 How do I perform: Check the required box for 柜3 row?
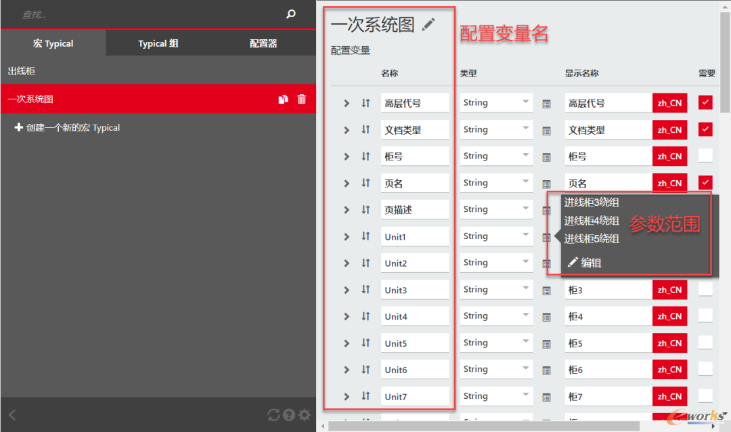705,289
